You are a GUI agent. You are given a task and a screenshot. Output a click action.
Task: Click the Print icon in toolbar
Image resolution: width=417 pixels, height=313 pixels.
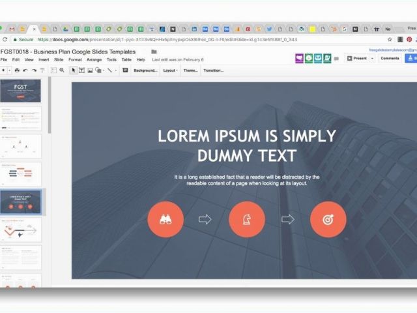coord(16,70)
